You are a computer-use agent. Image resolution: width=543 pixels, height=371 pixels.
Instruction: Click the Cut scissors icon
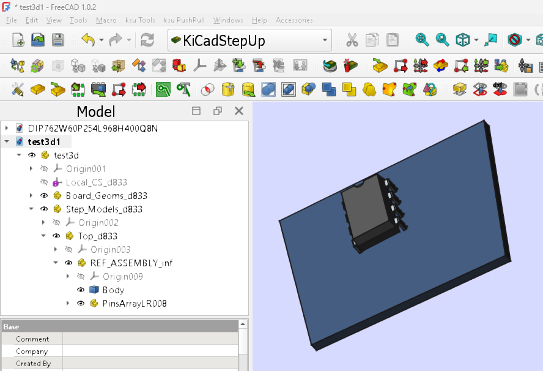click(x=352, y=40)
